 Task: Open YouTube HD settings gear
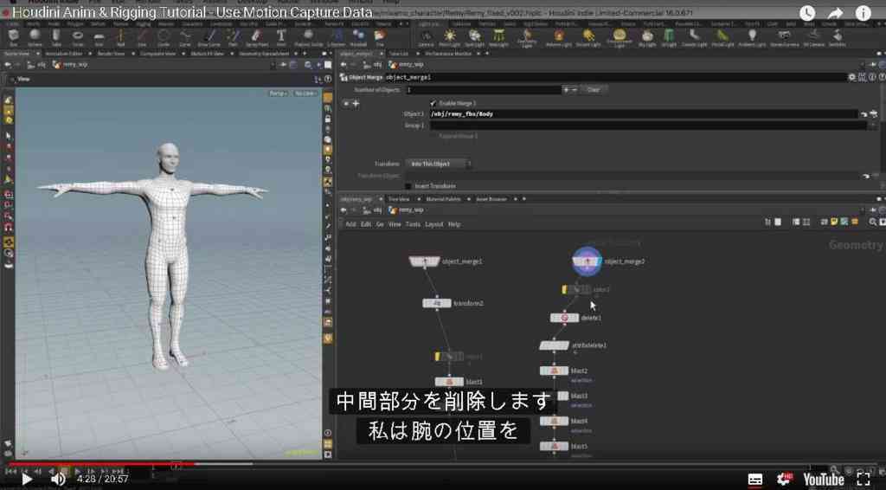pos(784,480)
